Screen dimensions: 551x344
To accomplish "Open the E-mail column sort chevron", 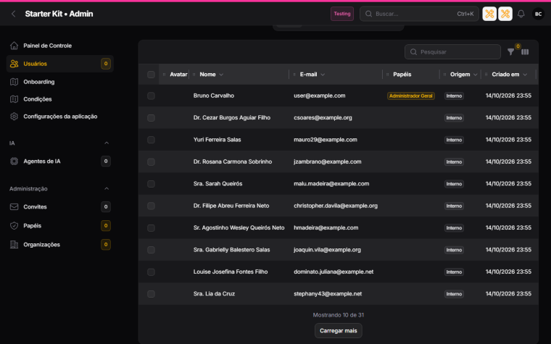I will 323,75.
